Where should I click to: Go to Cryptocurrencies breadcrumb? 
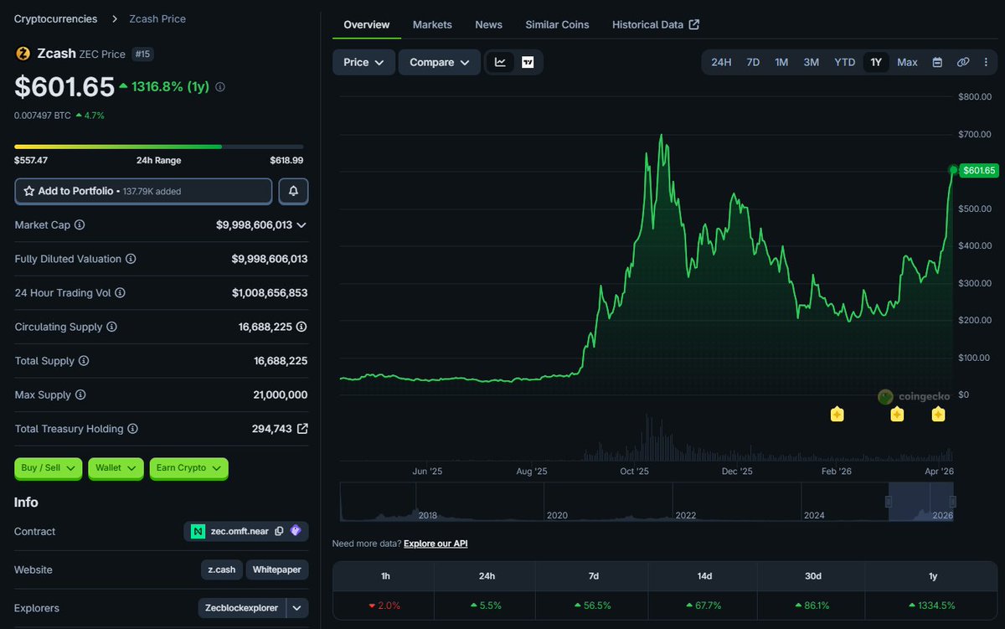[56, 18]
